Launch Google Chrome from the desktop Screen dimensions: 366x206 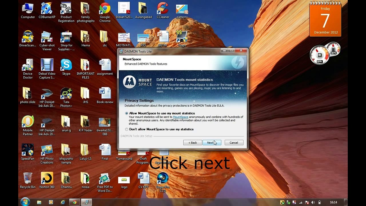point(105,13)
